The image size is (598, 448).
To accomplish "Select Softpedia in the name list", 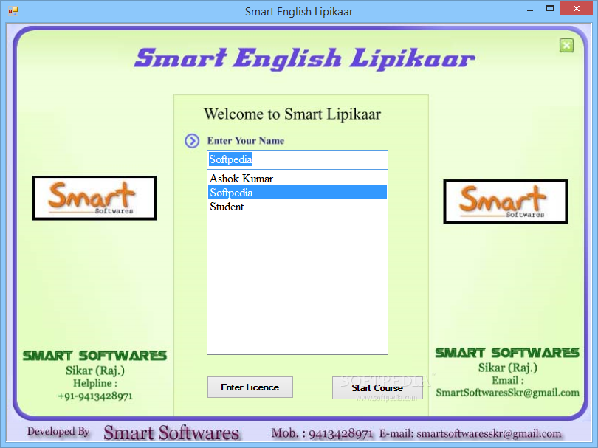I will pos(298,193).
